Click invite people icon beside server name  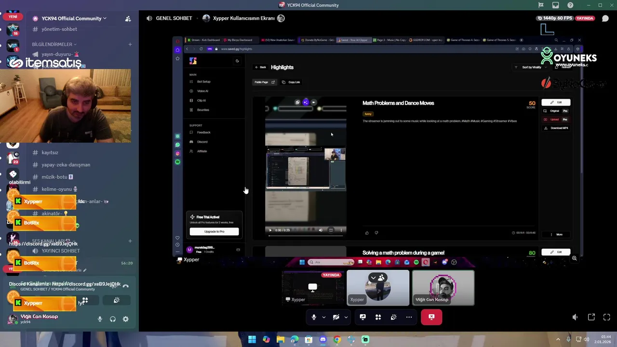tap(128, 18)
